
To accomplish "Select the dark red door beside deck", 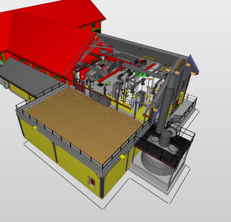I will (x=81, y=86).
